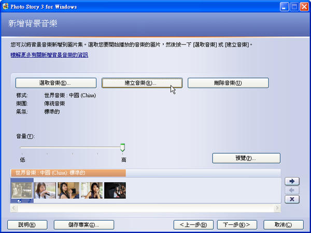This screenshot has width=311, height=233.
Task: Click the edit icon under first thumbnail
Action: click(x=19, y=201)
